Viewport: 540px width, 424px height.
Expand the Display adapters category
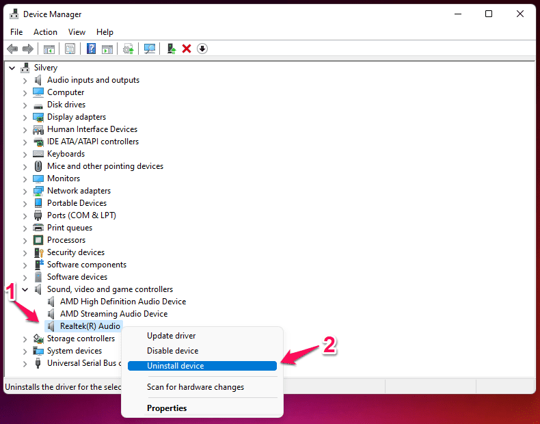(x=25, y=117)
